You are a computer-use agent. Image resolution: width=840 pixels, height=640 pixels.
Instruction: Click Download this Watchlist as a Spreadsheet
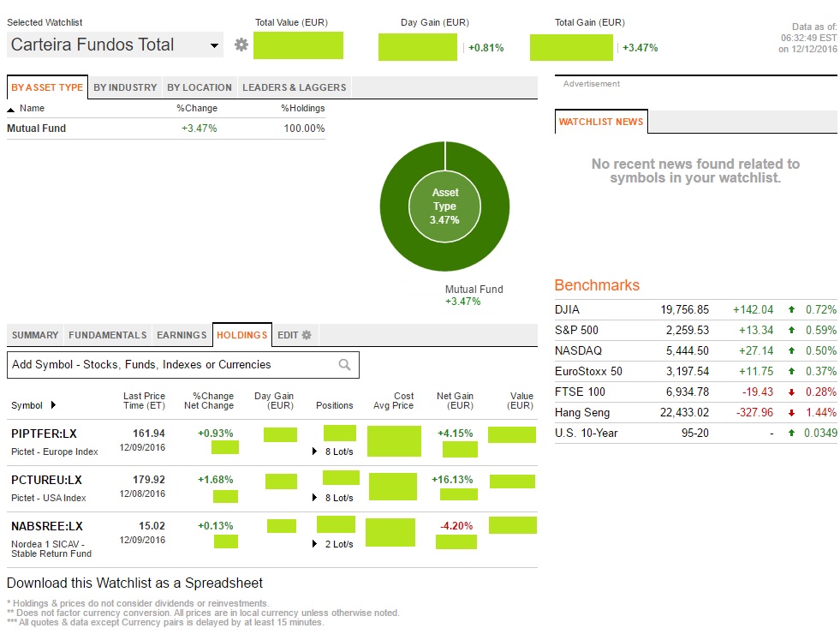[x=134, y=583]
